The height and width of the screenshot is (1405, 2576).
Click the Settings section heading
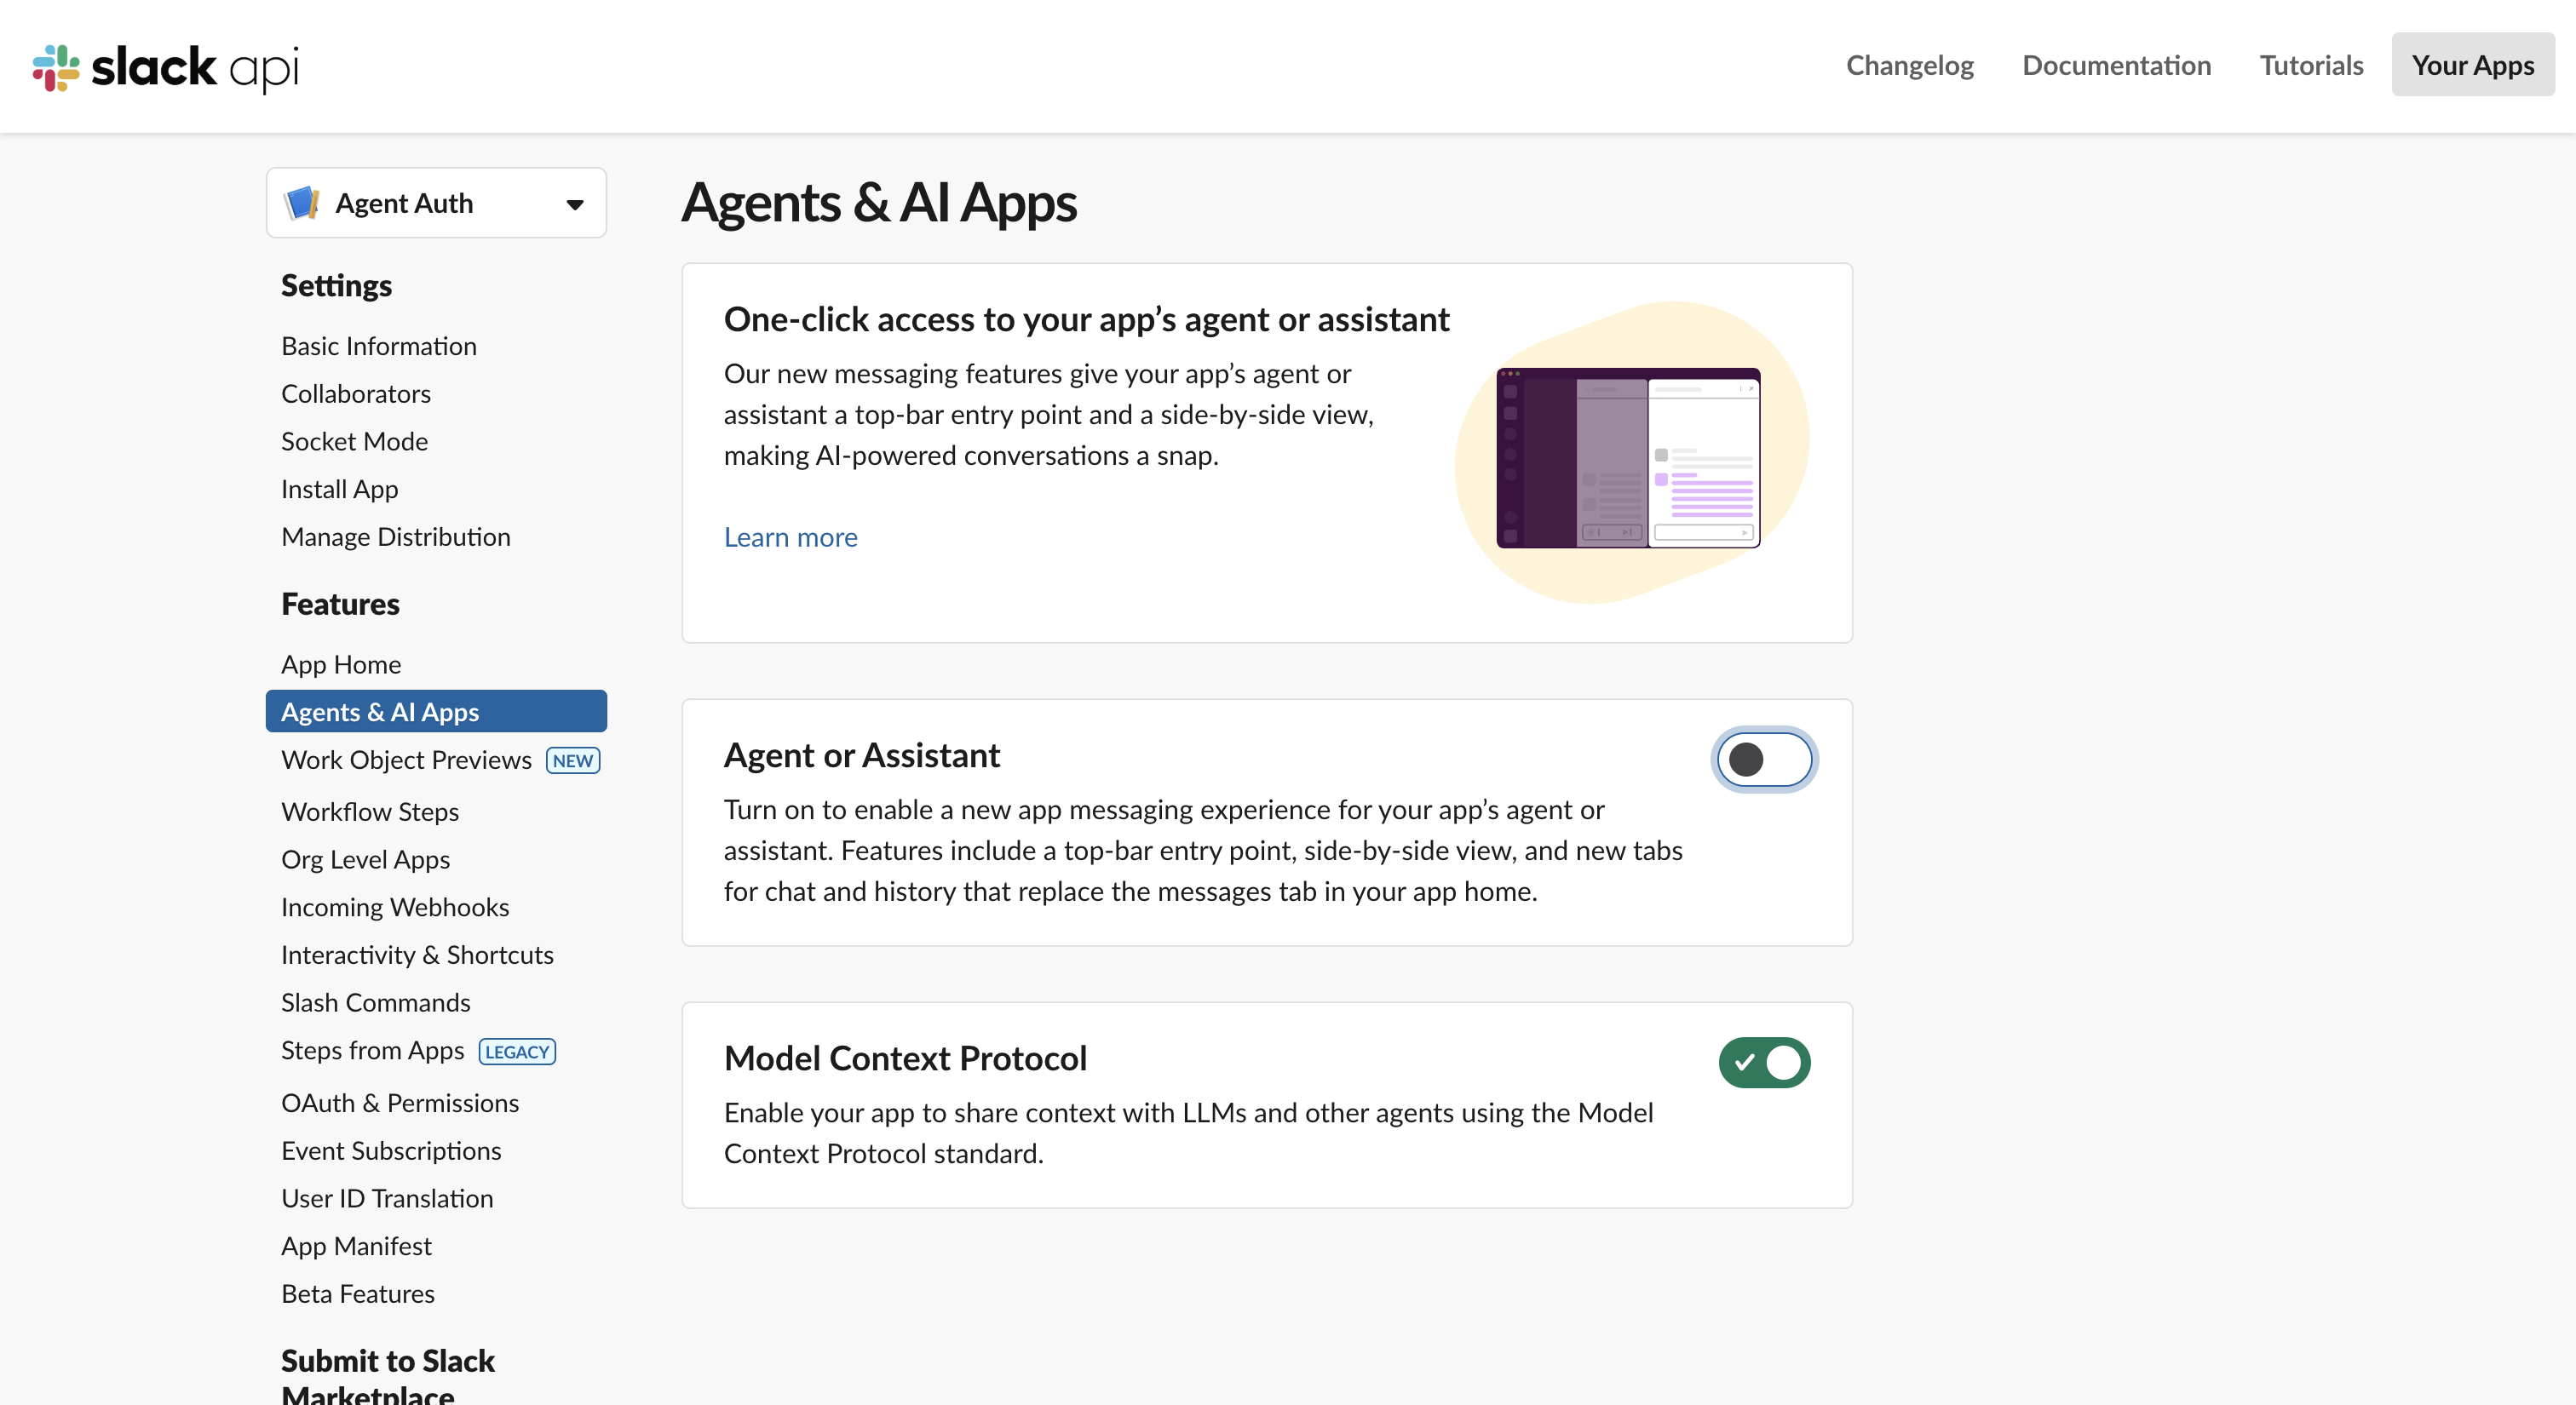coord(336,286)
